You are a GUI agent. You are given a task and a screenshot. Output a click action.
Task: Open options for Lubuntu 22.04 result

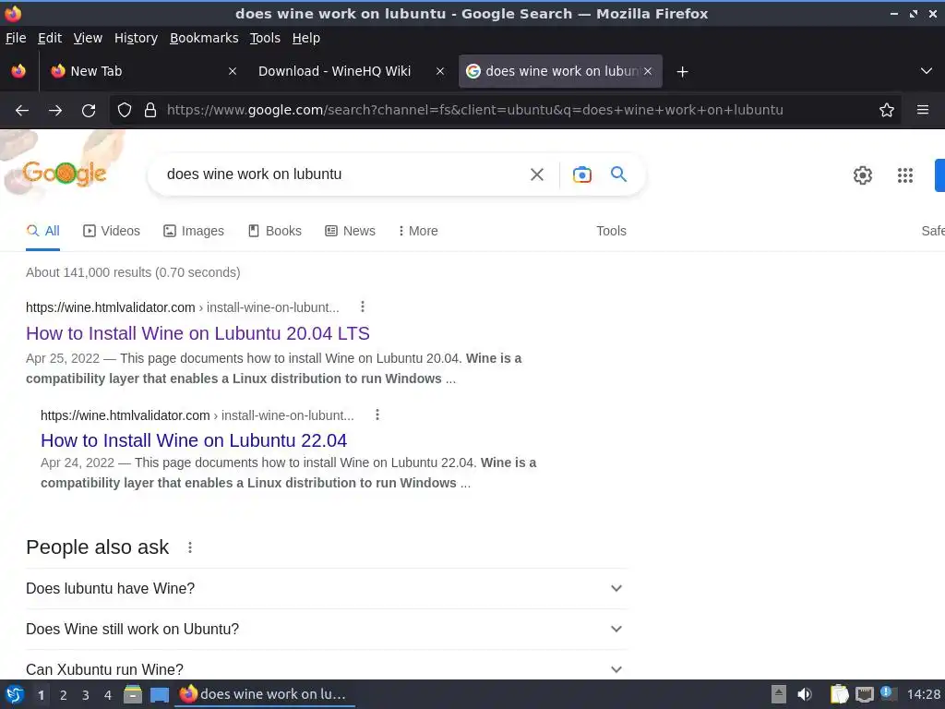tap(377, 415)
